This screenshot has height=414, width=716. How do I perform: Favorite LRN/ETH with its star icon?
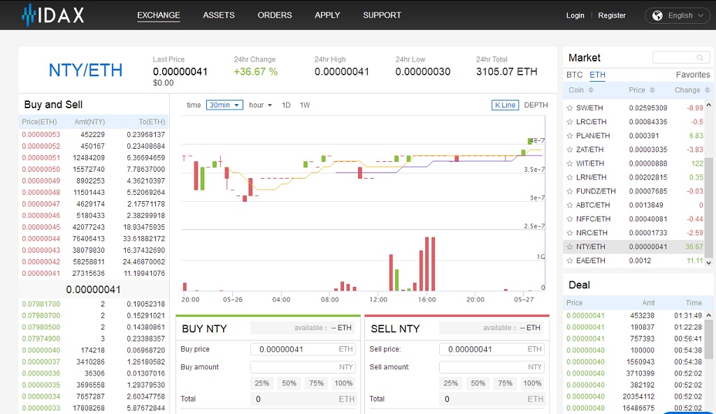(569, 177)
